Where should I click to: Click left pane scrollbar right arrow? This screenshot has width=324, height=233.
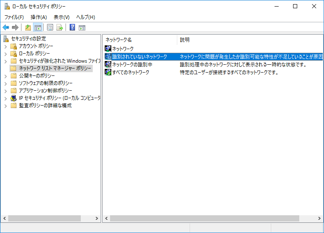96,218
